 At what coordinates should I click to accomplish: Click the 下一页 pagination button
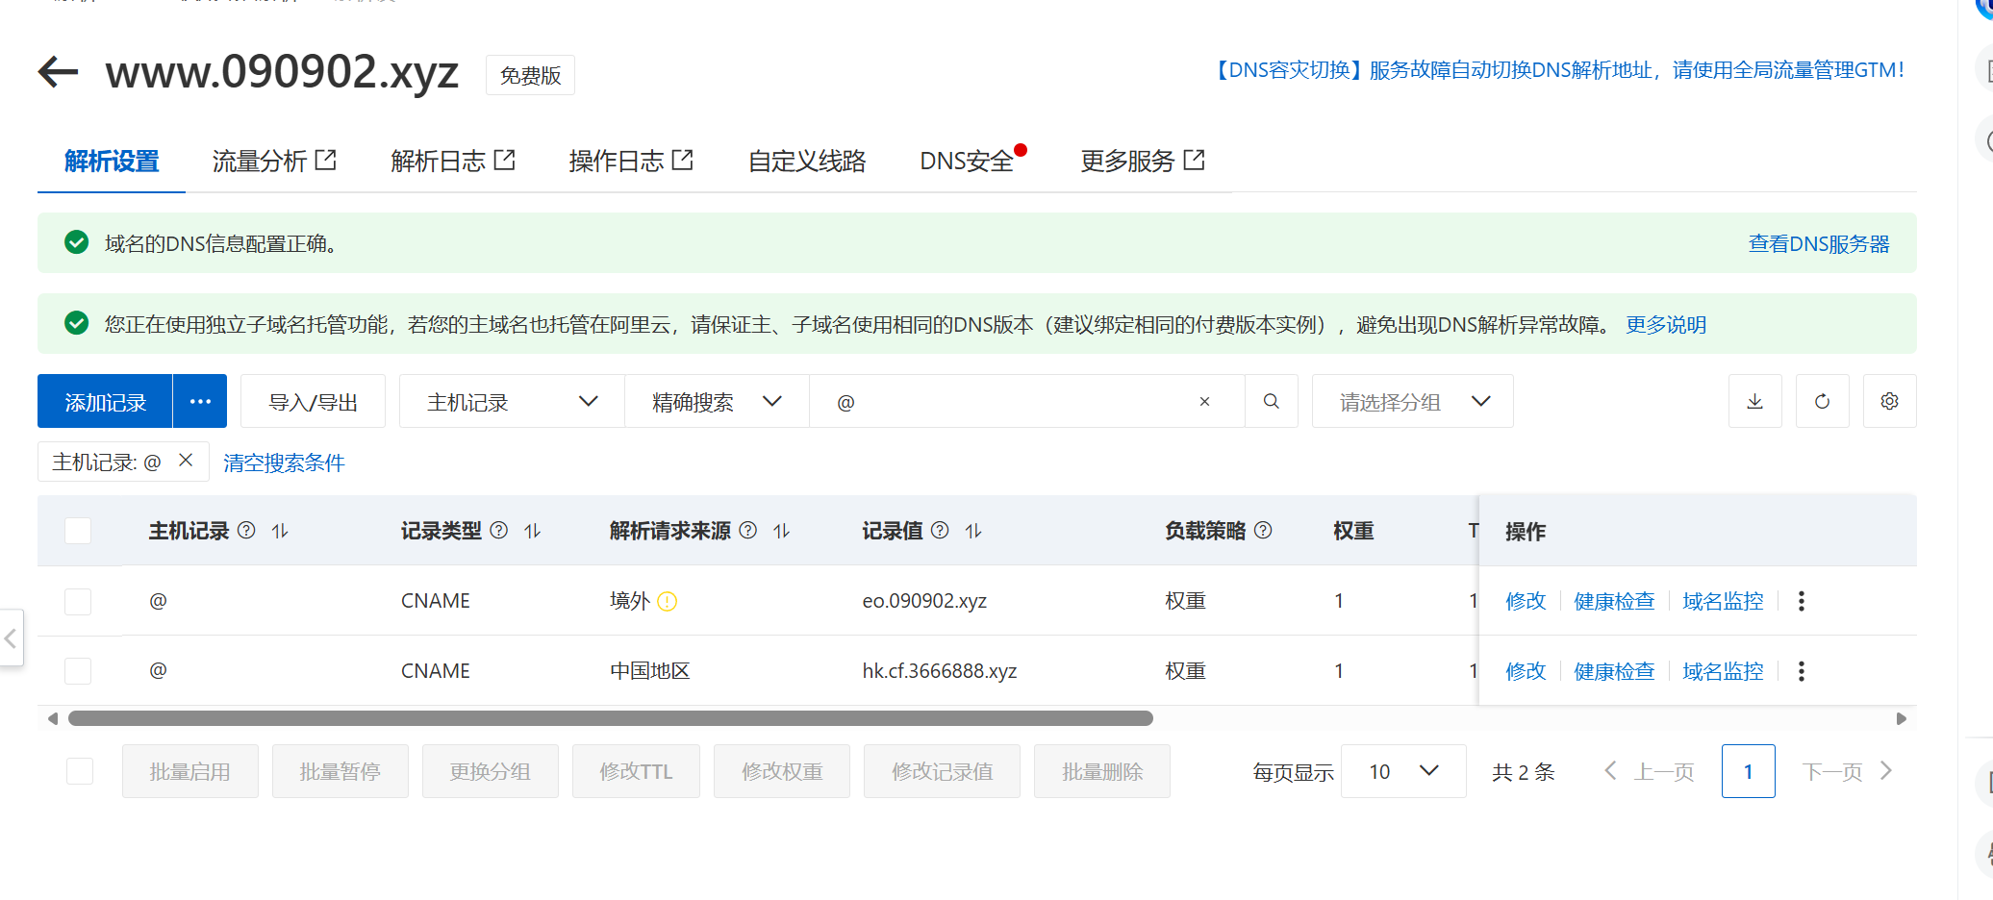click(x=1847, y=771)
